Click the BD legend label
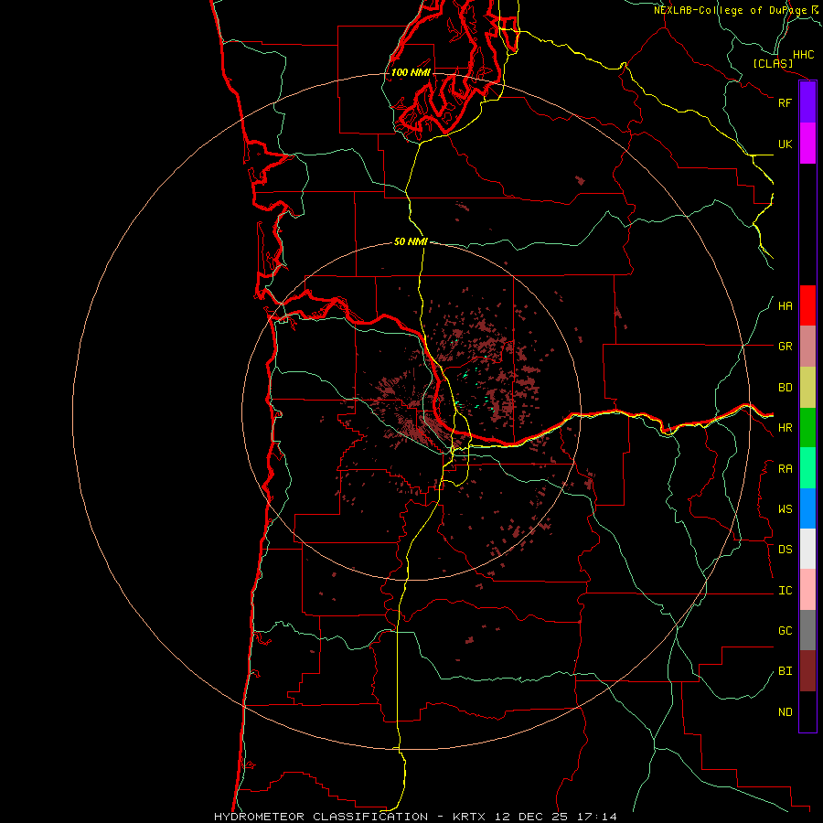Viewport: 823px width, 823px height. 785,388
